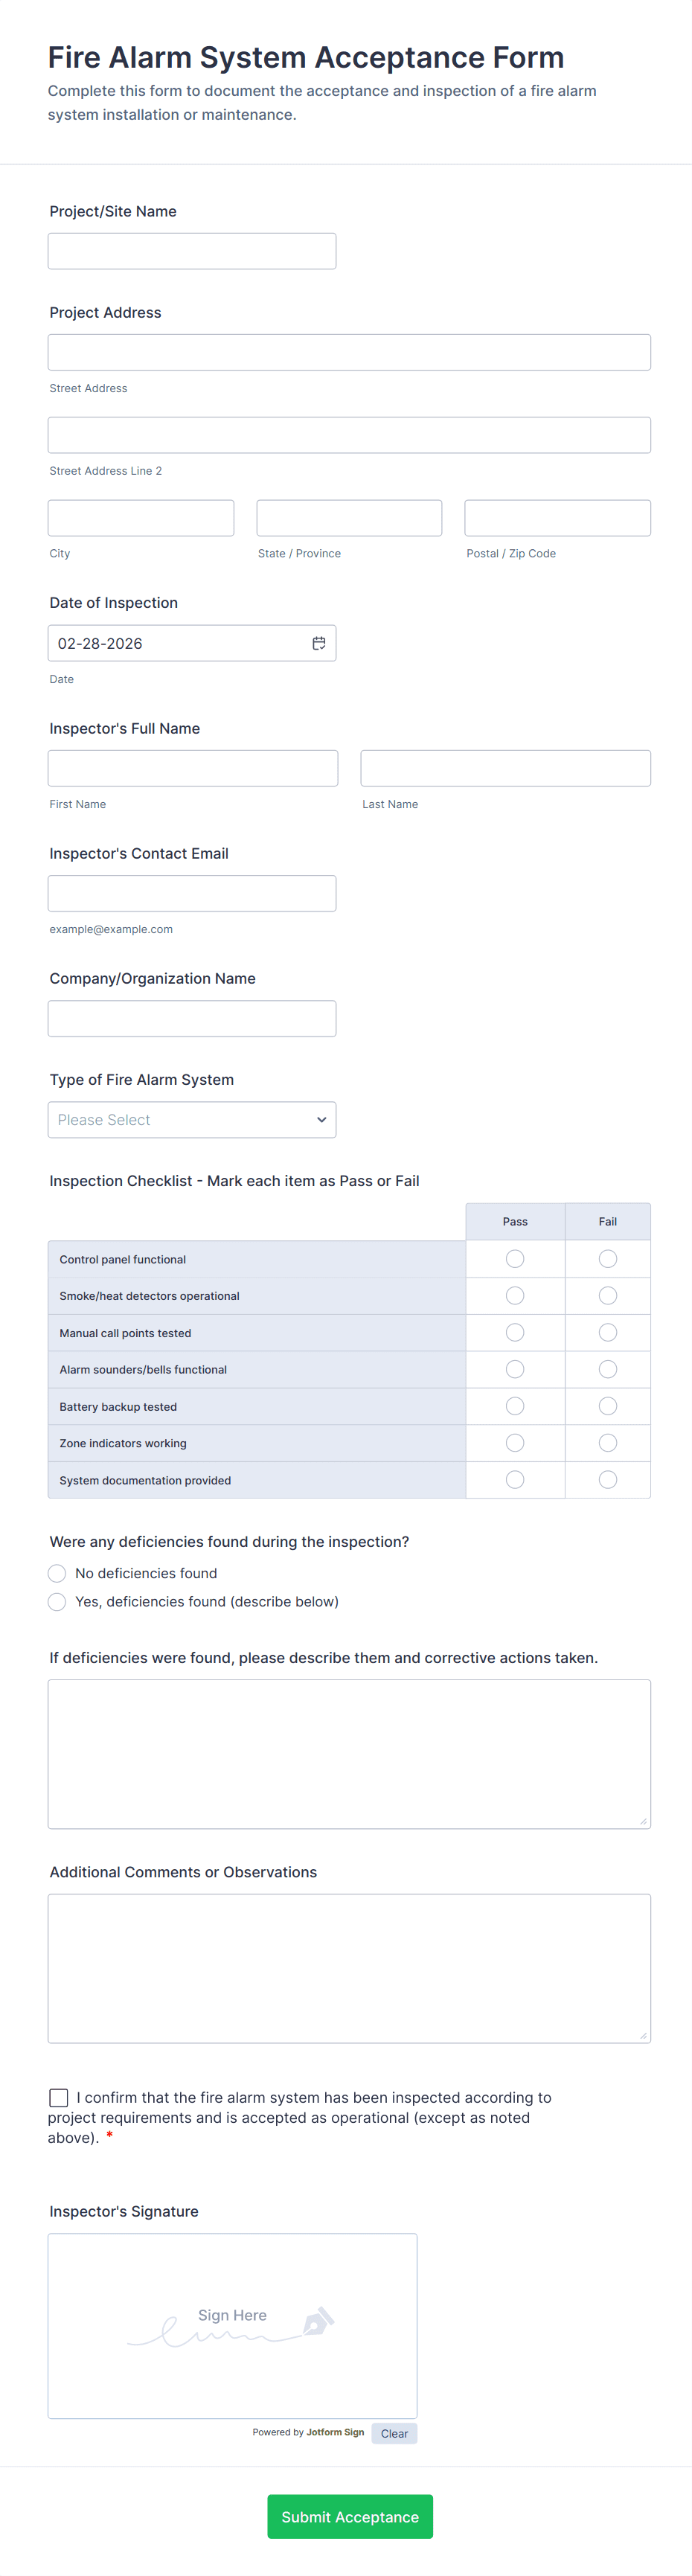Click the deficiencies description text area
The image size is (692, 2576).
coord(348,1754)
